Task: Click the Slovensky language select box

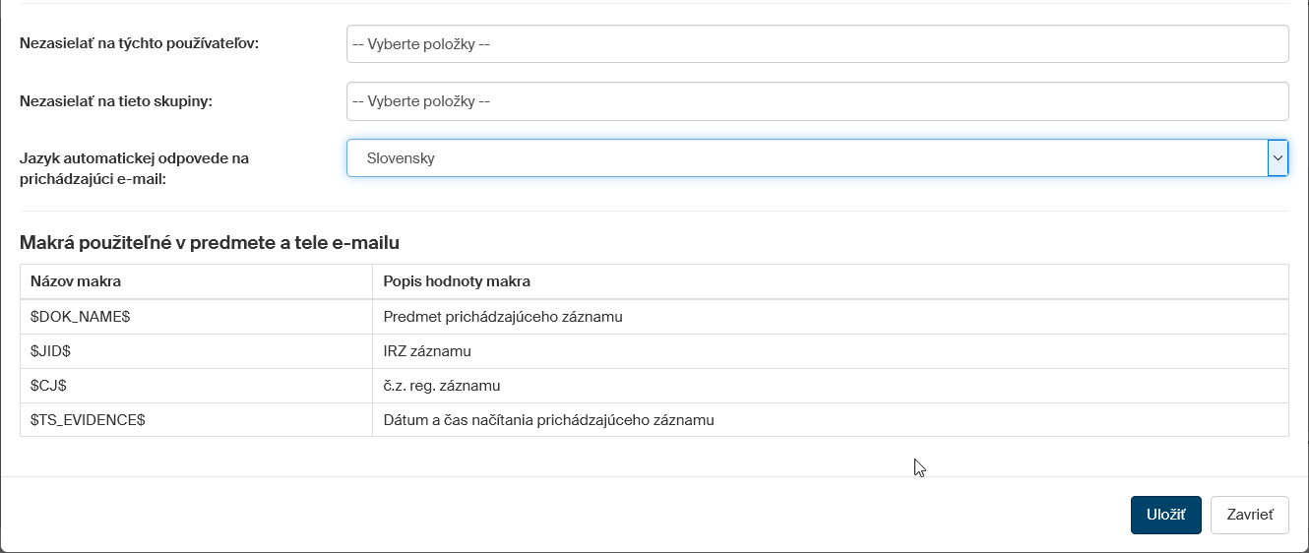Action: click(x=805, y=158)
